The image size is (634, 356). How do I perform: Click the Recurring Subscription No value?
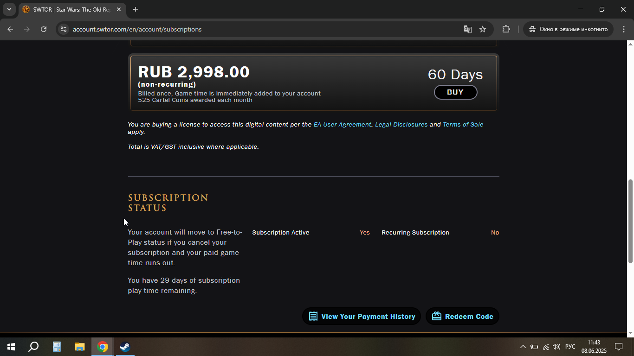pyautogui.click(x=495, y=233)
